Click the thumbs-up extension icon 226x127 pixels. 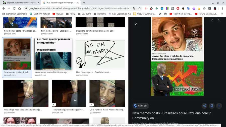(199, 9)
